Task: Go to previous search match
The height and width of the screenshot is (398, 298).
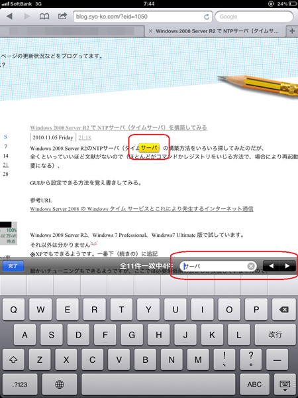Action: pyautogui.click(x=271, y=266)
